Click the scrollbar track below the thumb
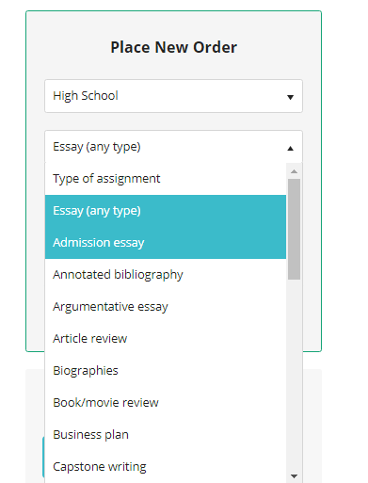368x483 pixels. click(x=294, y=375)
